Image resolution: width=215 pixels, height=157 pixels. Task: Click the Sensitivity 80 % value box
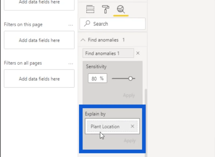98,78
